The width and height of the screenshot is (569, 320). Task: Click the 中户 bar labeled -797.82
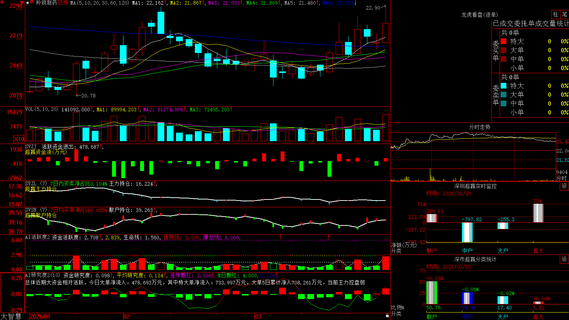467,232
